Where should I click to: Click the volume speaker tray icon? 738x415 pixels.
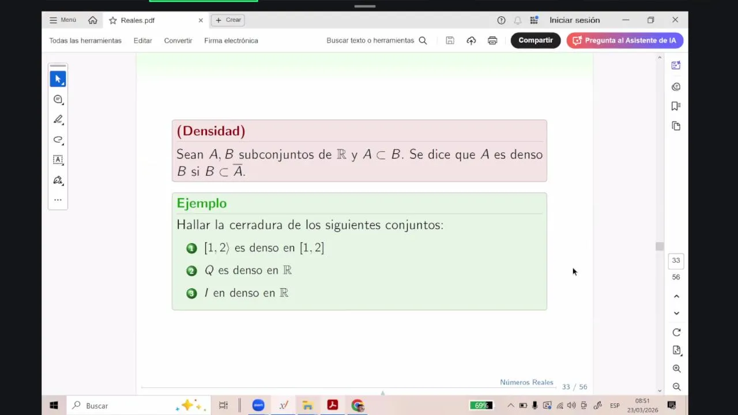click(x=571, y=406)
